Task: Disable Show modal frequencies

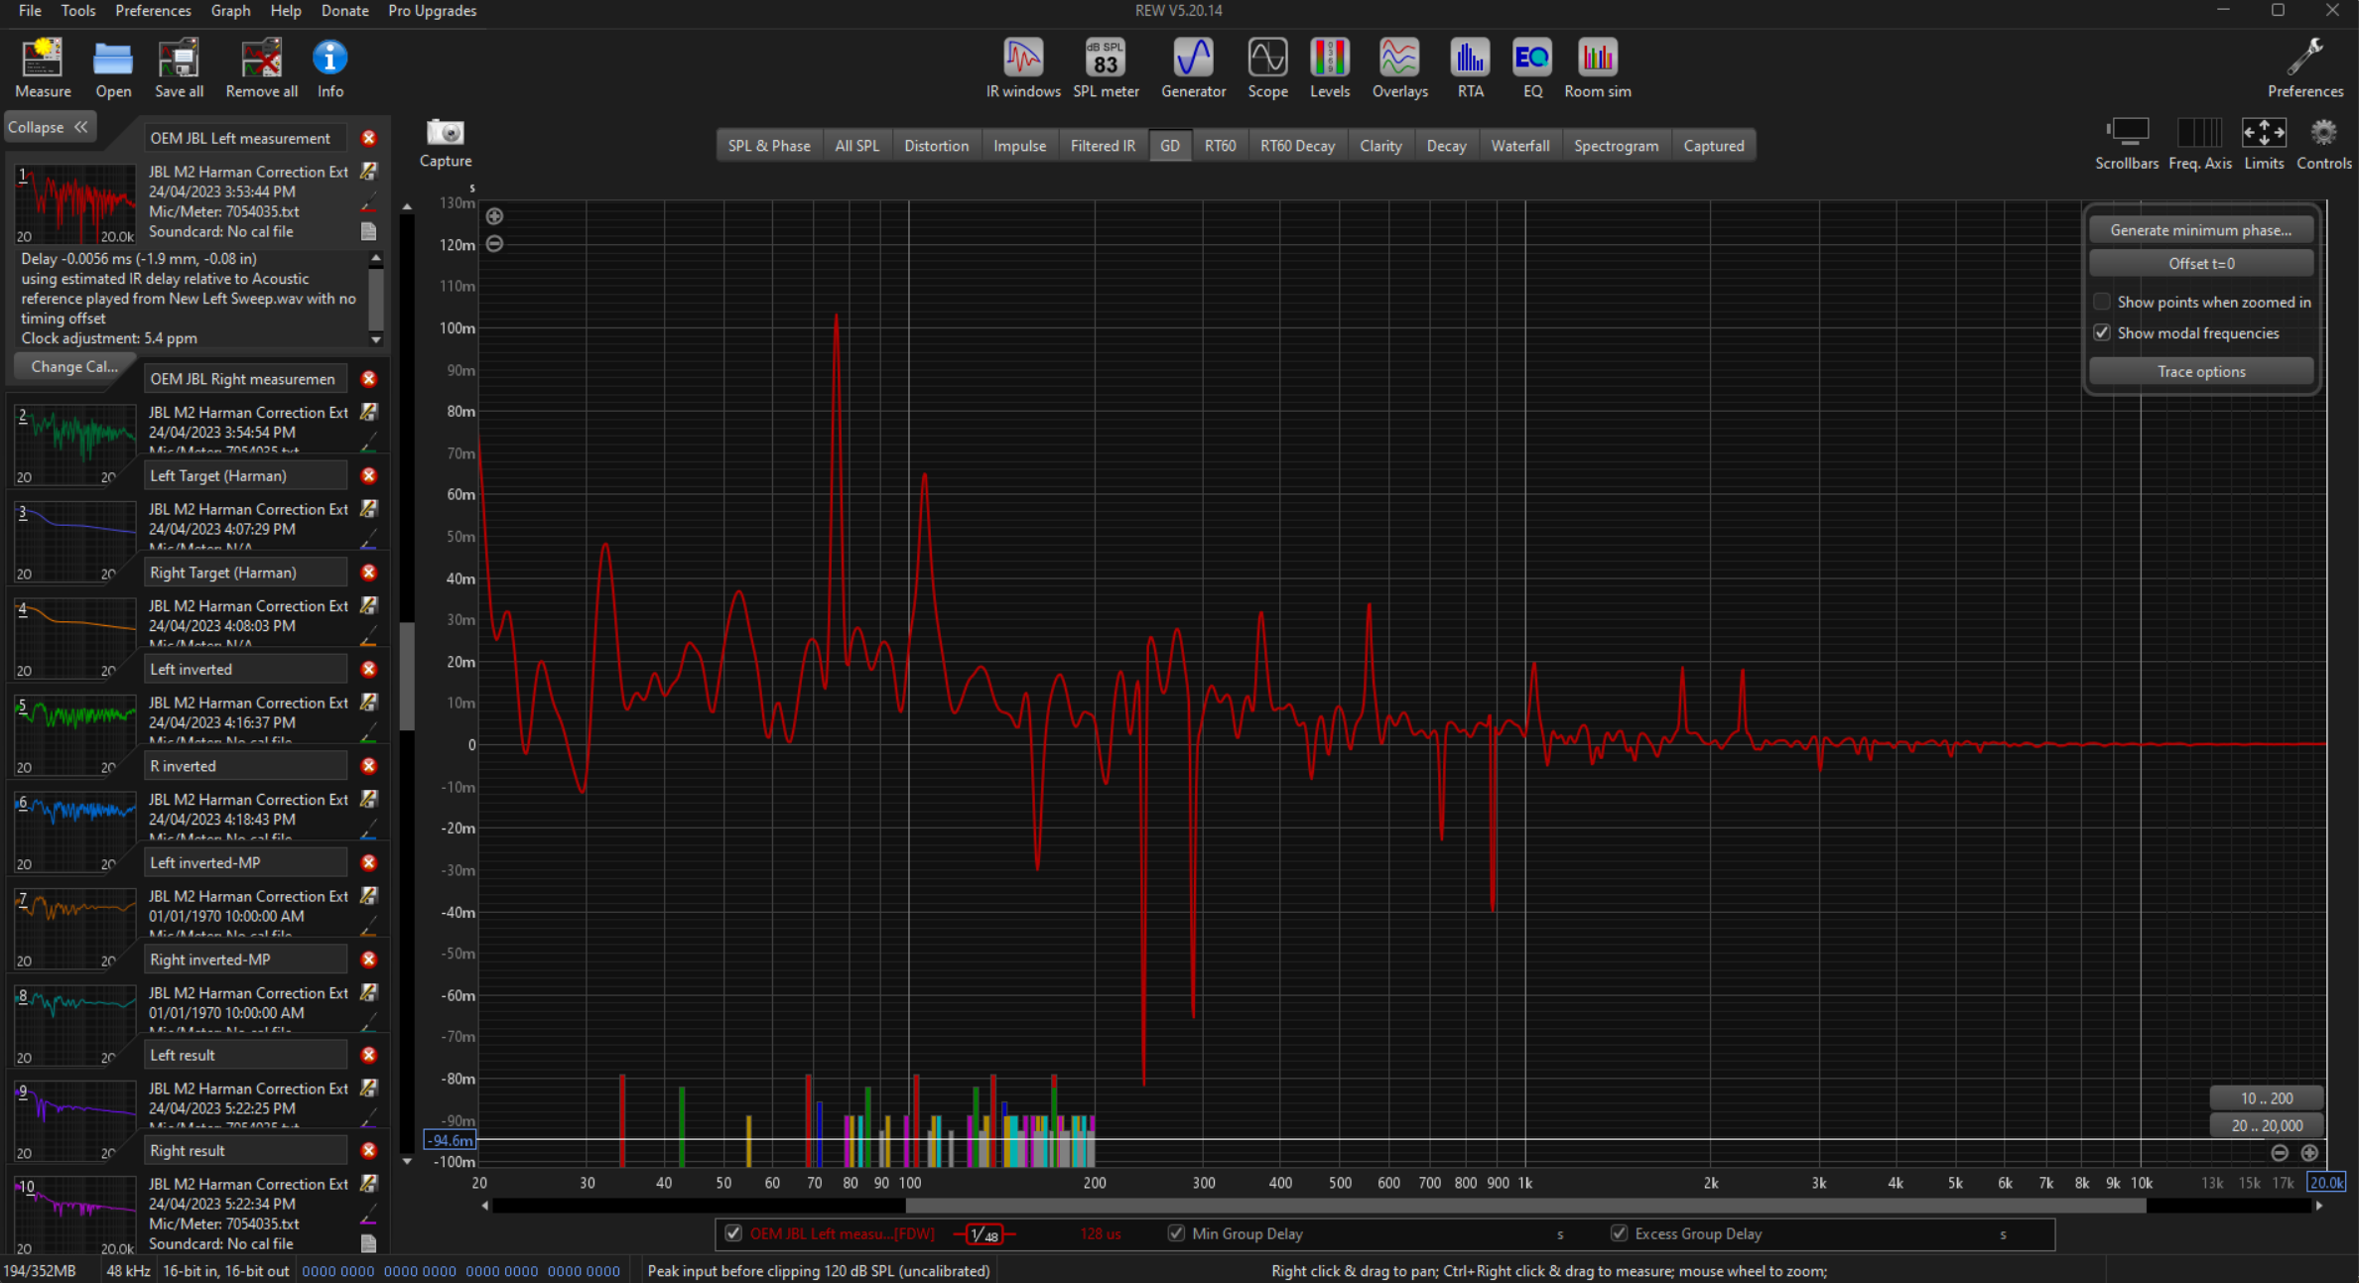Action: coord(2102,332)
